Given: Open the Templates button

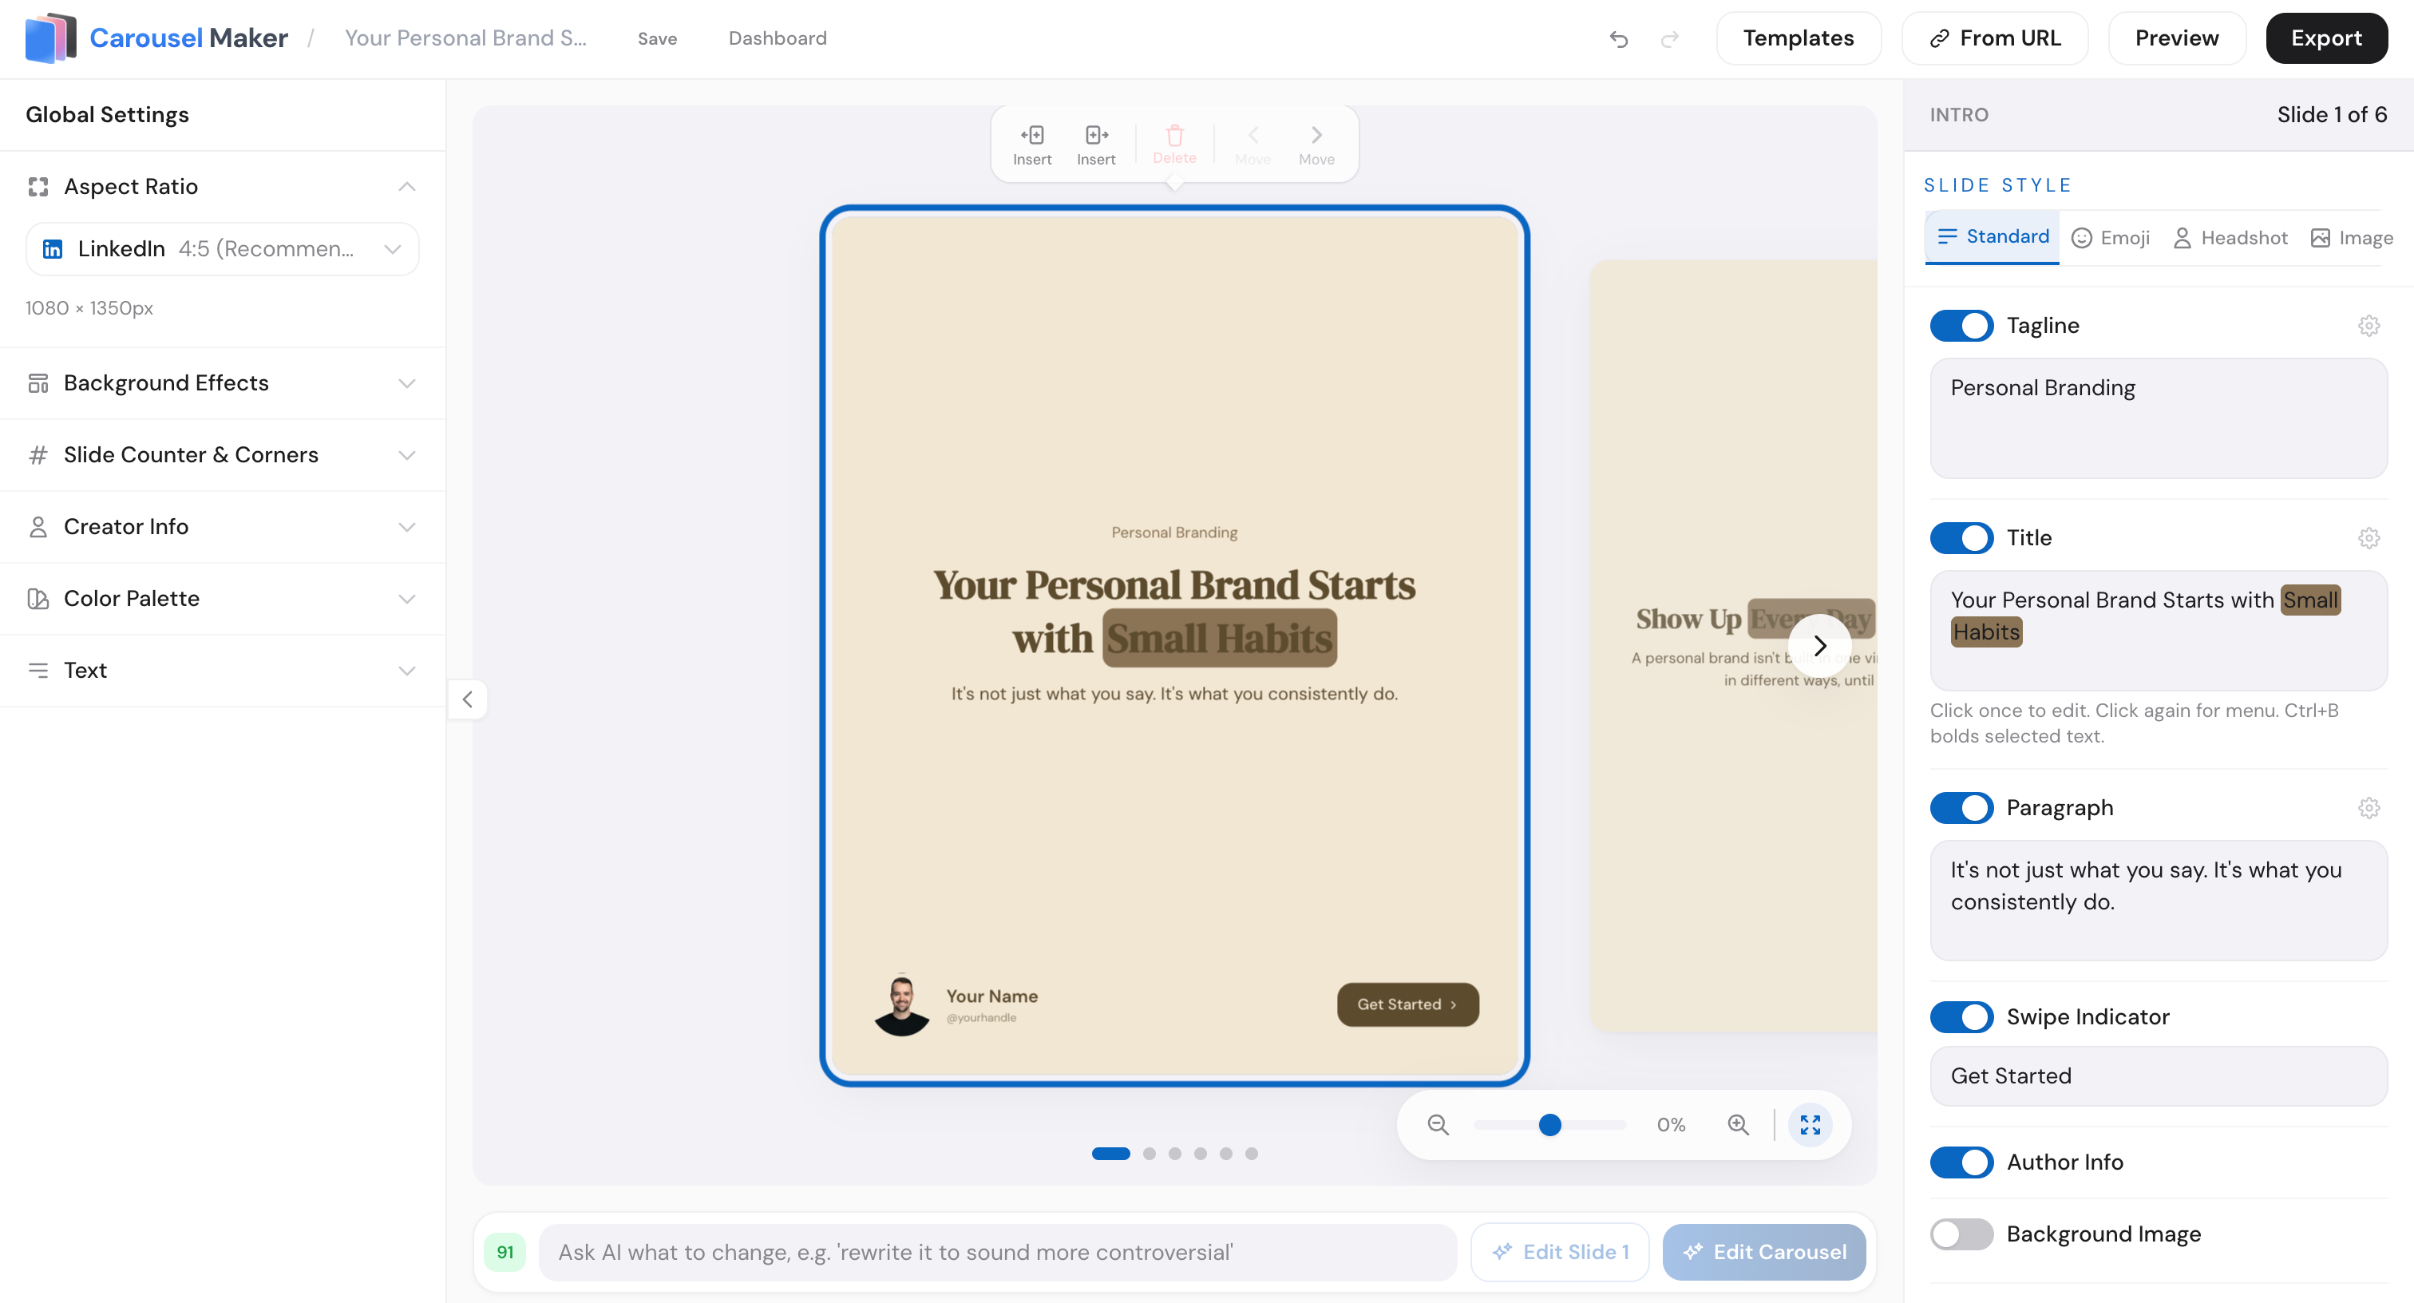Looking at the screenshot, I should click(x=1798, y=38).
